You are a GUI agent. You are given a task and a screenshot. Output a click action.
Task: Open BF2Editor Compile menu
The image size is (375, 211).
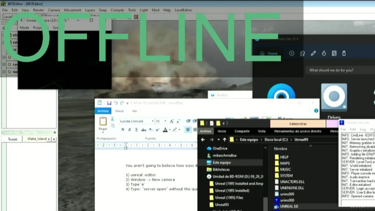[x=117, y=10]
